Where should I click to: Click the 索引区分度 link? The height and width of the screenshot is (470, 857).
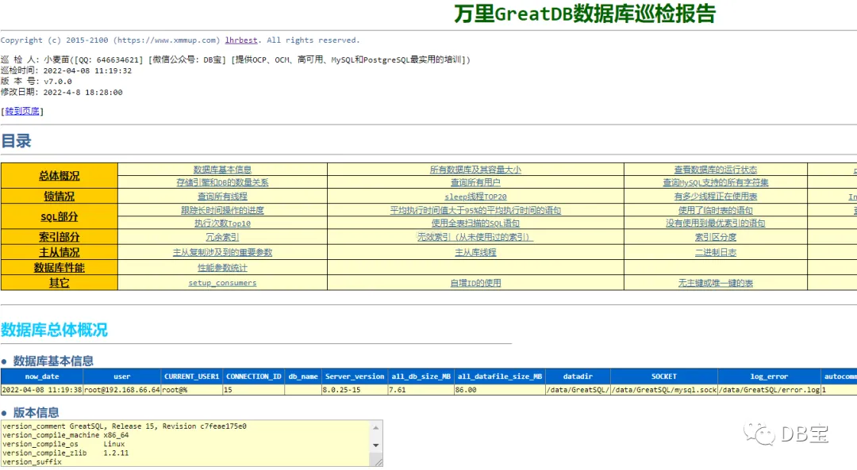[716, 237]
